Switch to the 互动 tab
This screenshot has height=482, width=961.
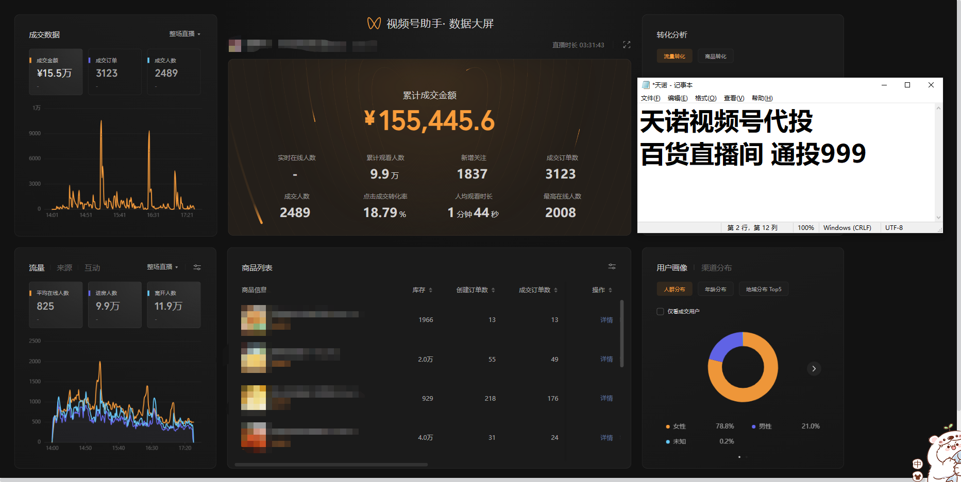coord(92,268)
